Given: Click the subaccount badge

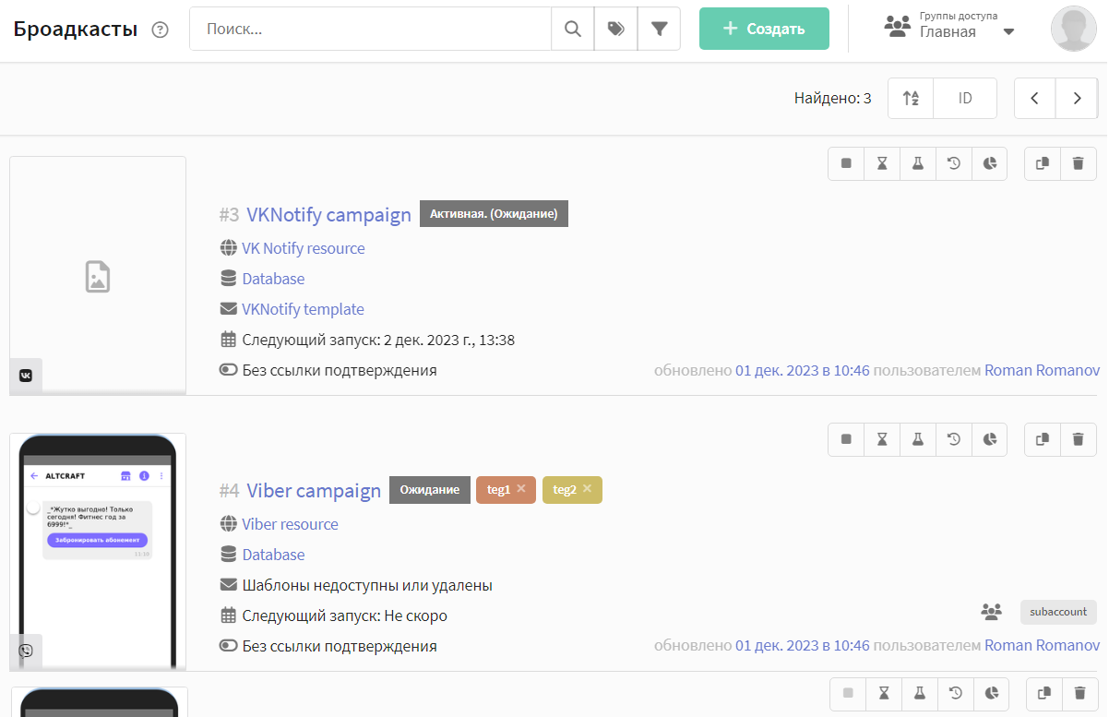Looking at the screenshot, I should (x=1058, y=612).
